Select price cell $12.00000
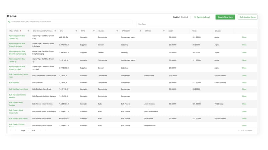The image size is (268, 150). click(197, 37)
